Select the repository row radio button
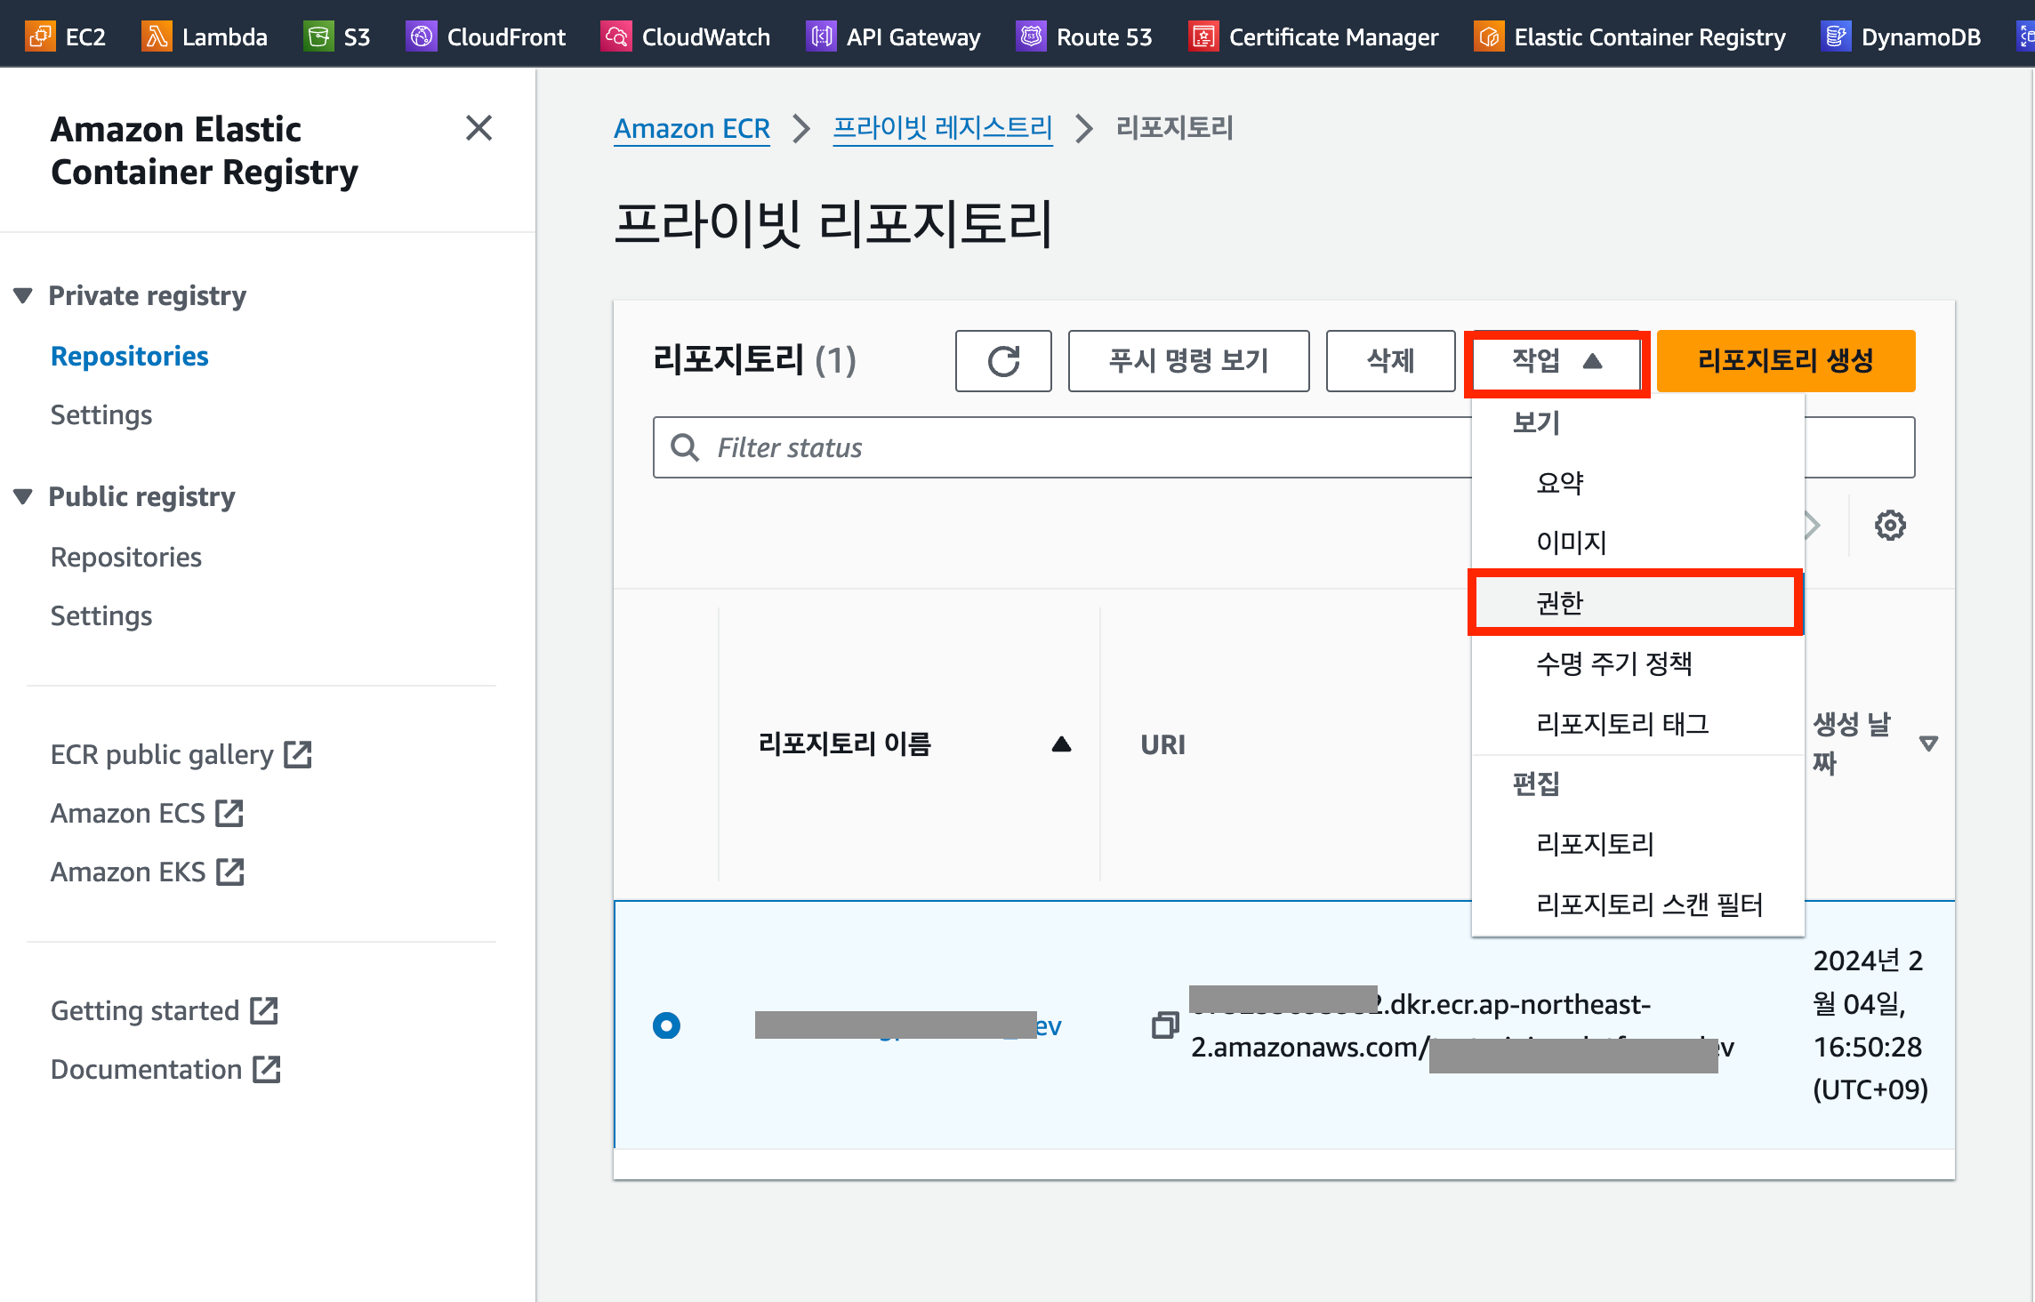 click(x=666, y=1025)
